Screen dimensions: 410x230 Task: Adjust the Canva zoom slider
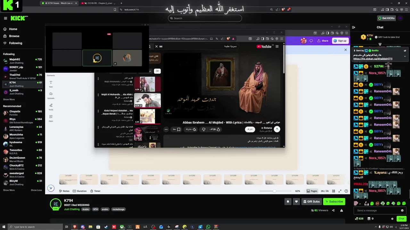(275, 191)
